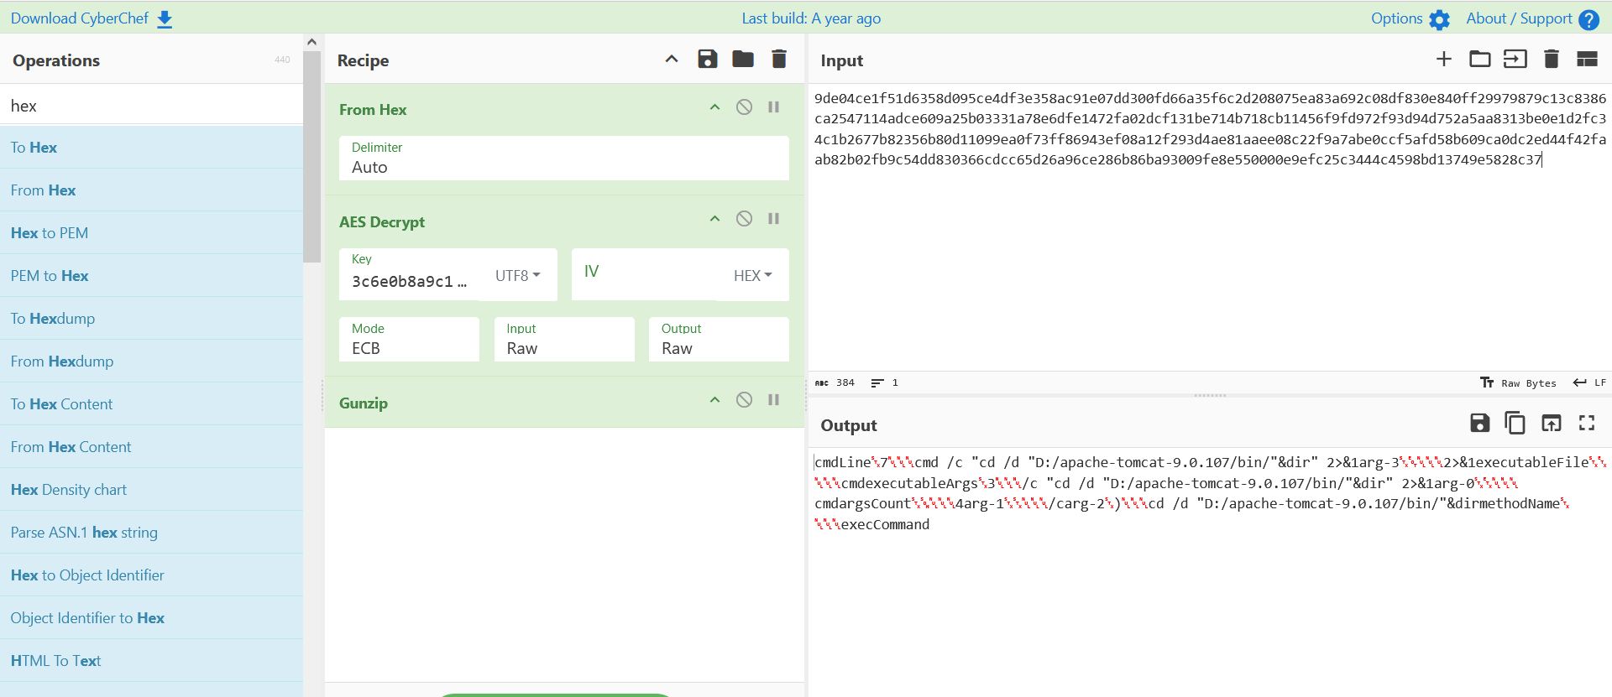Select To Hex Content operation
1612x697 pixels.
(x=151, y=404)
